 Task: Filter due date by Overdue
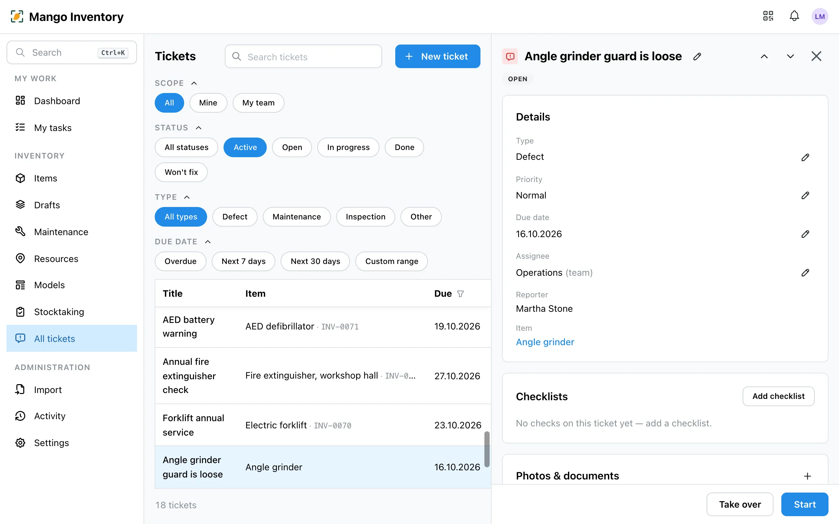pos(180,261)
